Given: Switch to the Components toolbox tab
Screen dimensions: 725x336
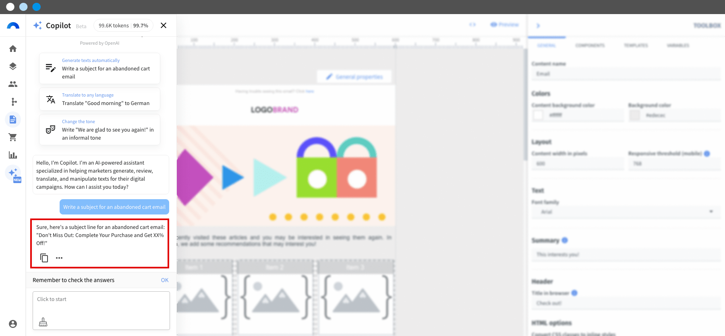Looking at the screenshot, I should (x=590, y=45).
